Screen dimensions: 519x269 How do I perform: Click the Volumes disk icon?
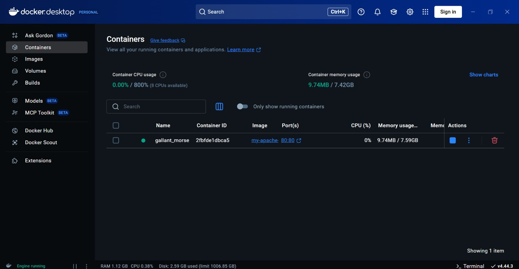point(15,71)
